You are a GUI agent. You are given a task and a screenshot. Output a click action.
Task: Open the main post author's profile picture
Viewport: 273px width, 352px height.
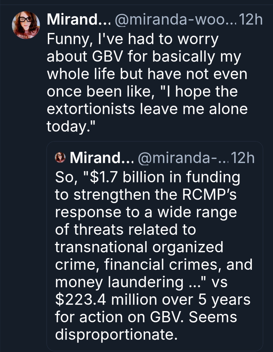(26, 25)
